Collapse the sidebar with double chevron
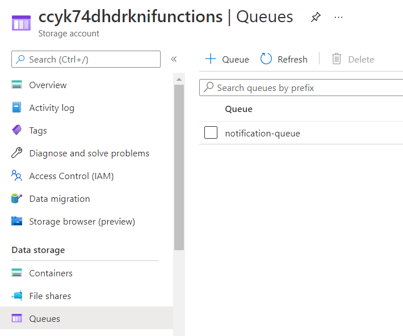 pos(174,59)
